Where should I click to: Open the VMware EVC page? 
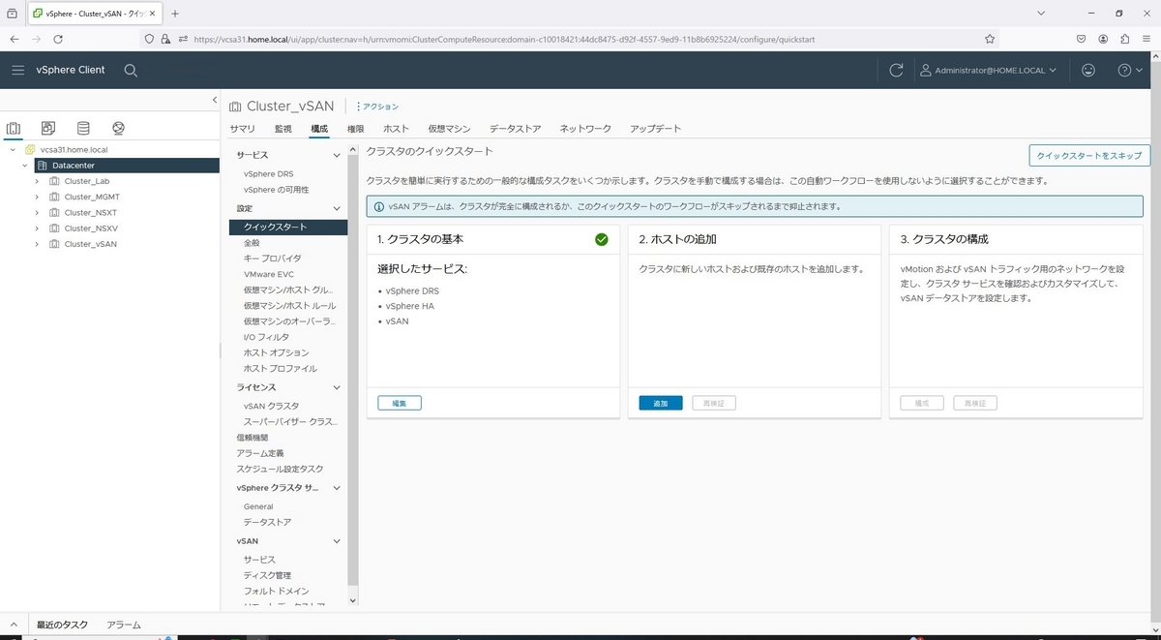point(269,274)
